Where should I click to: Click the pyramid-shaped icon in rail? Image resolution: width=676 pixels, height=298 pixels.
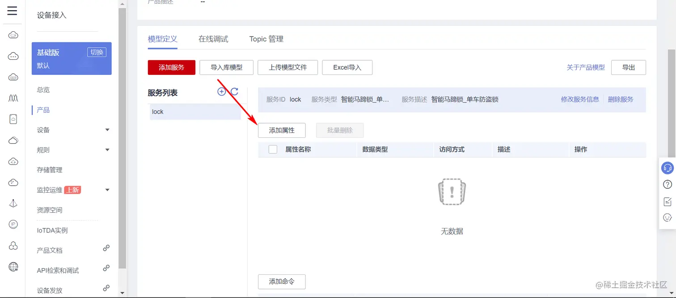coord(13,203)
